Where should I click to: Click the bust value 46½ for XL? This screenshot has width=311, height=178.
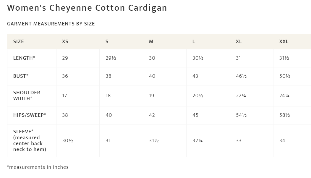point(241,76)
